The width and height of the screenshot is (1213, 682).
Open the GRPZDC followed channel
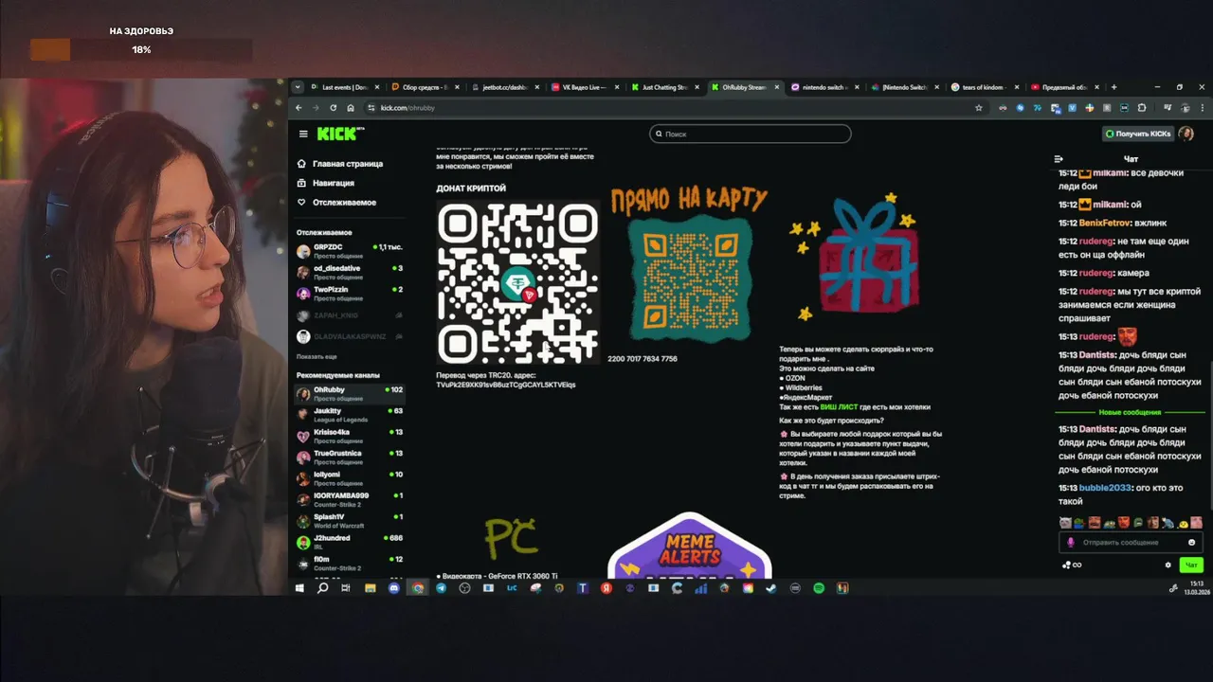349,251
